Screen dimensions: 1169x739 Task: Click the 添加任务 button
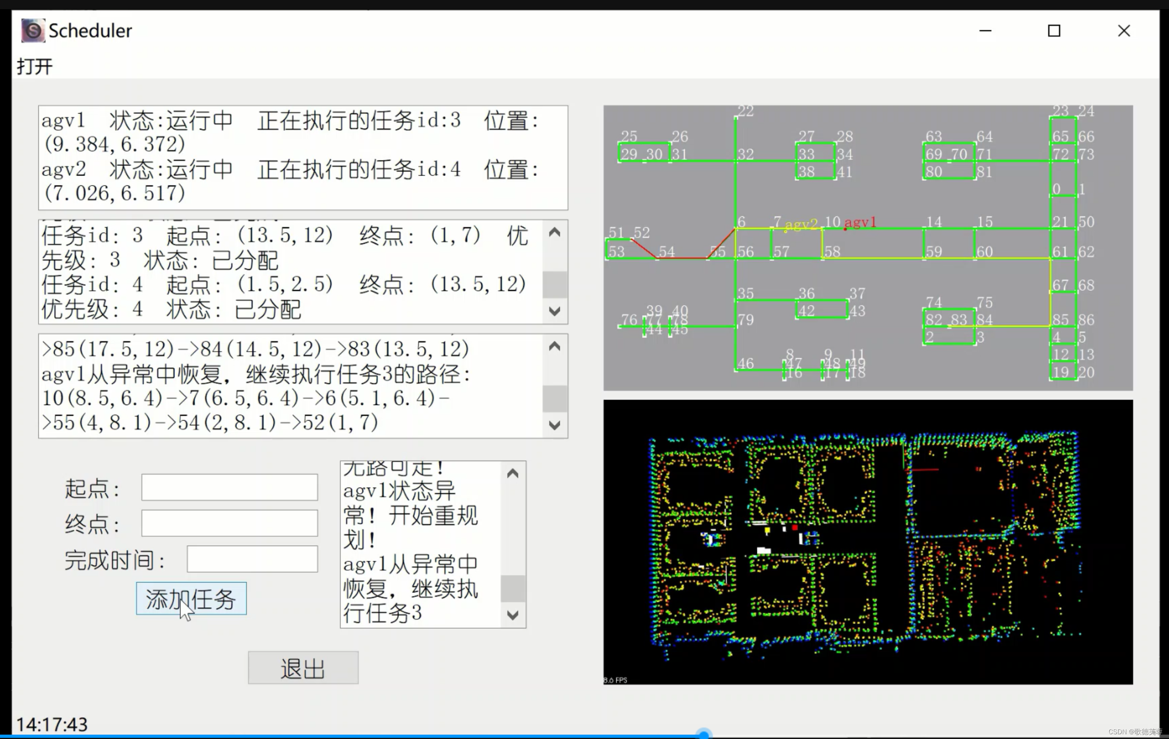191,598
